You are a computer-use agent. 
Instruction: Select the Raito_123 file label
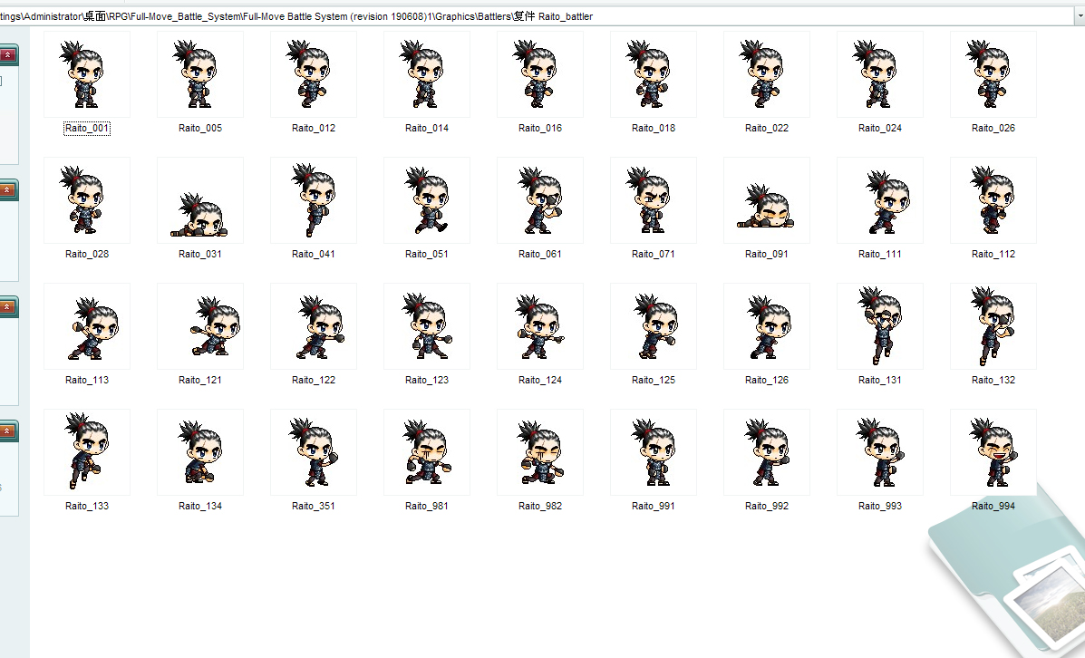pyautogui.click(x=427, y=380)
